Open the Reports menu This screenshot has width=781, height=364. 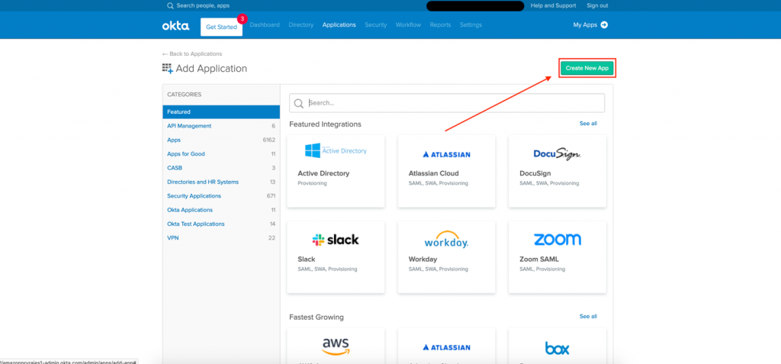(440, 25)
